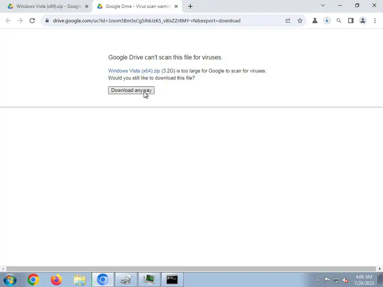
Task: Open the Chrome profile menu
Action: [363, 21]
